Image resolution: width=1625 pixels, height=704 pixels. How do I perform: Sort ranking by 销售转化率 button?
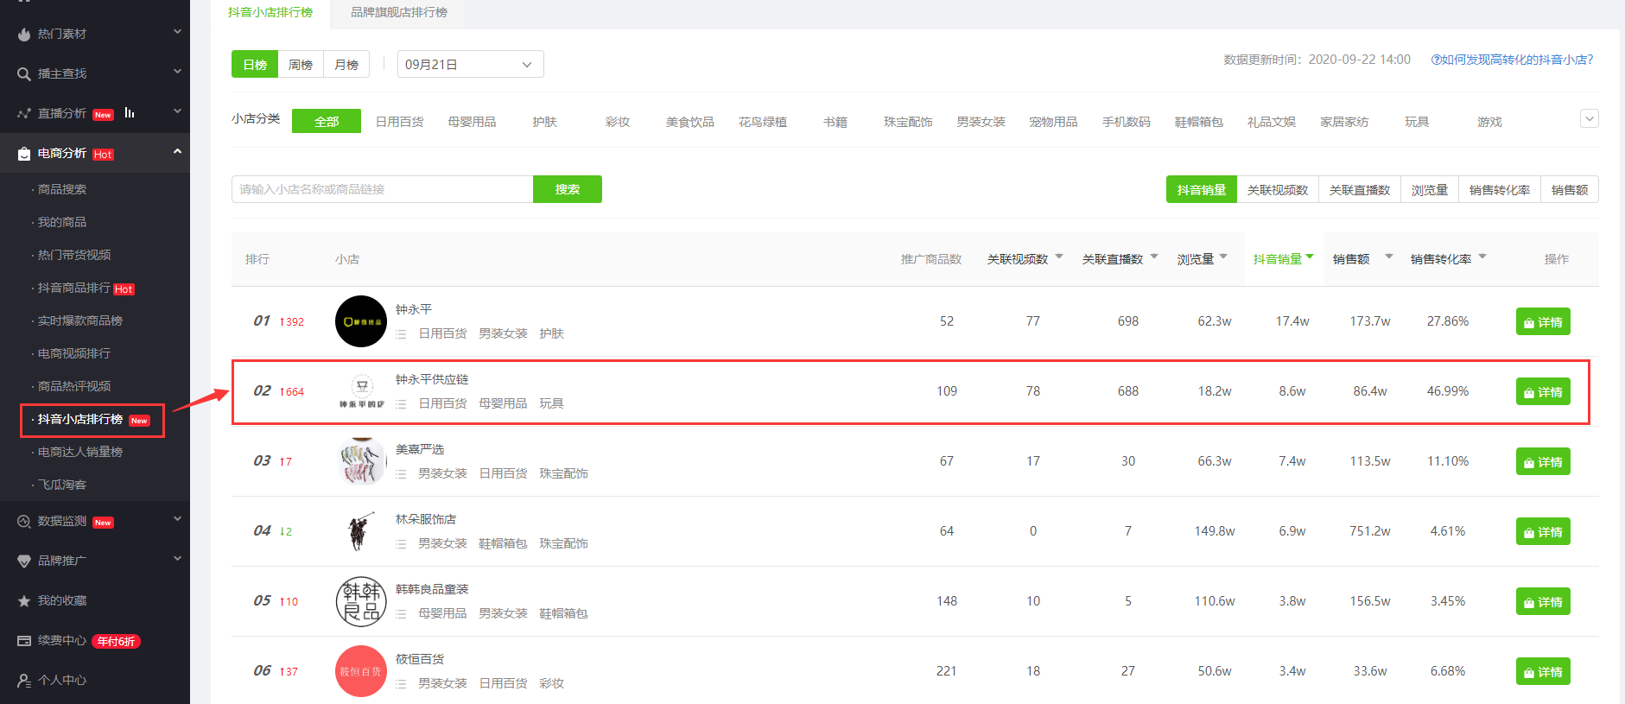(x=1500, y=190)
